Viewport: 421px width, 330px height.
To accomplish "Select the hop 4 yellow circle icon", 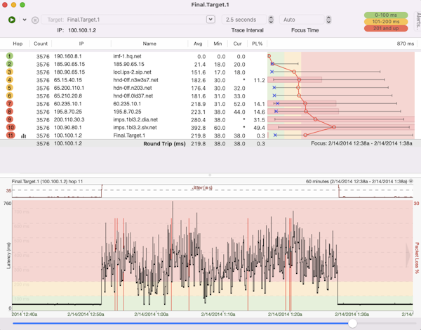I will coord(10,80).
